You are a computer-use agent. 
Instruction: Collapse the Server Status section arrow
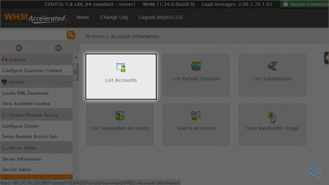[x=67, y=147]
